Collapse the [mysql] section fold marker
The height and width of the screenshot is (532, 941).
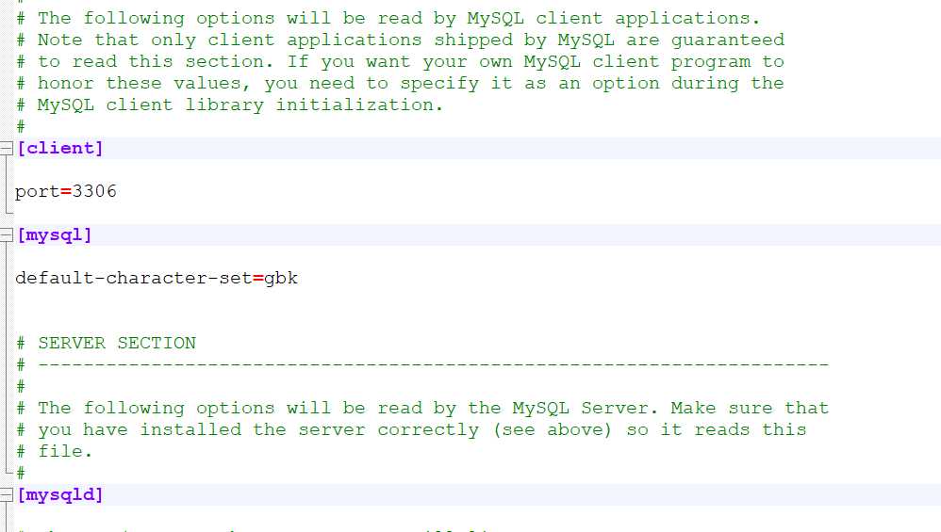pyautogui.click(x=6, y=234)
